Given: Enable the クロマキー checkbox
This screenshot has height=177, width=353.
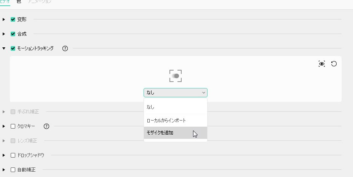Looking at the screenshot, I should tap(13, 126).
